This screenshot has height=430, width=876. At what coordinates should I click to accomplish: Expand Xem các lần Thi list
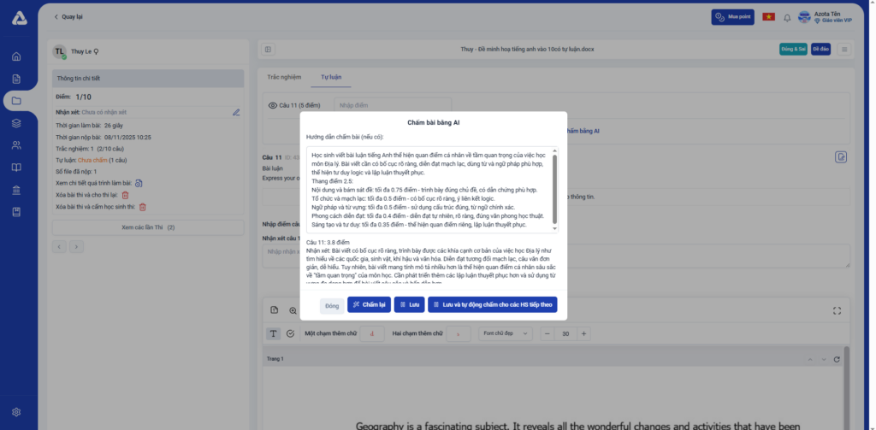(148, 227)
